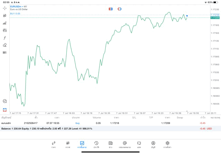This screenshot has height=154, width=221.
Task: Open the Quotes (ราคา) tab
Action: pos(54,144)
